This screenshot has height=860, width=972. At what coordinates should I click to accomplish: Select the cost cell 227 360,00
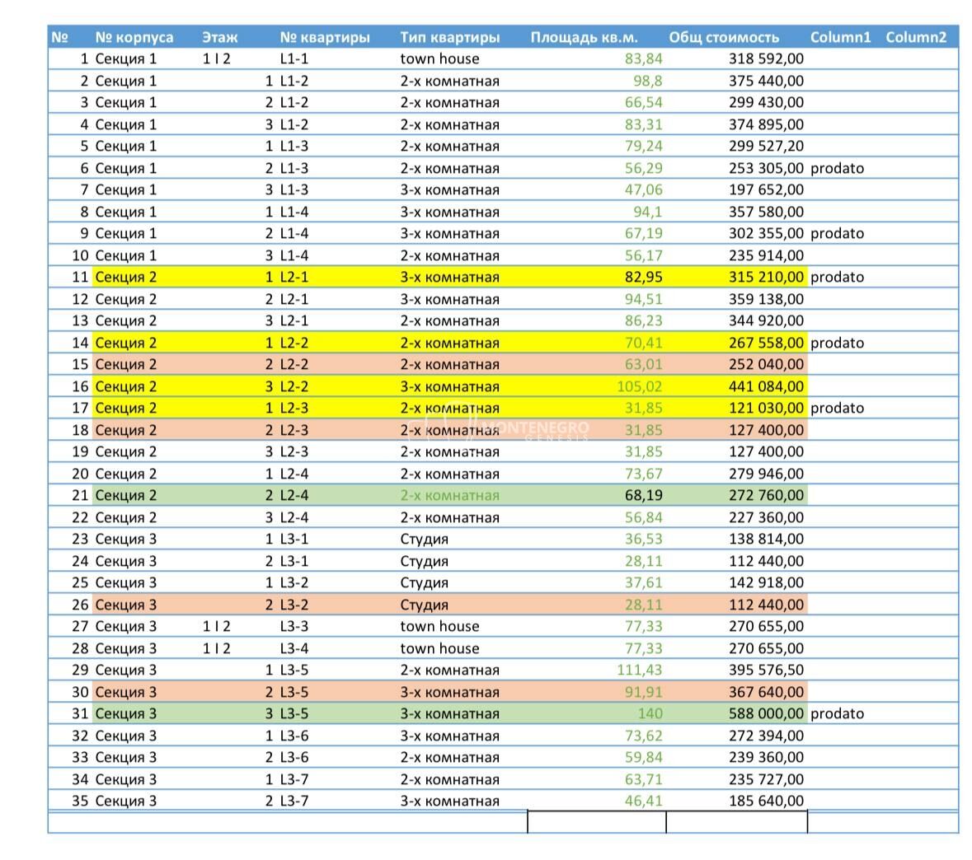pos(766,517)
